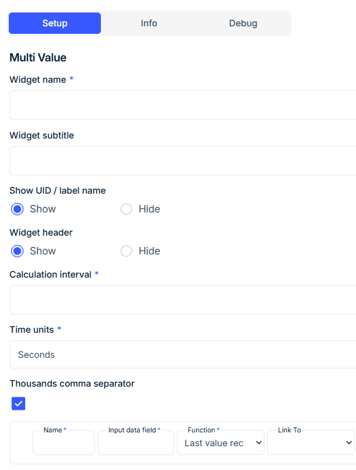This screenshot has height=470, width=356.
Task: Select Show for UID / label name
Action: 18,209
